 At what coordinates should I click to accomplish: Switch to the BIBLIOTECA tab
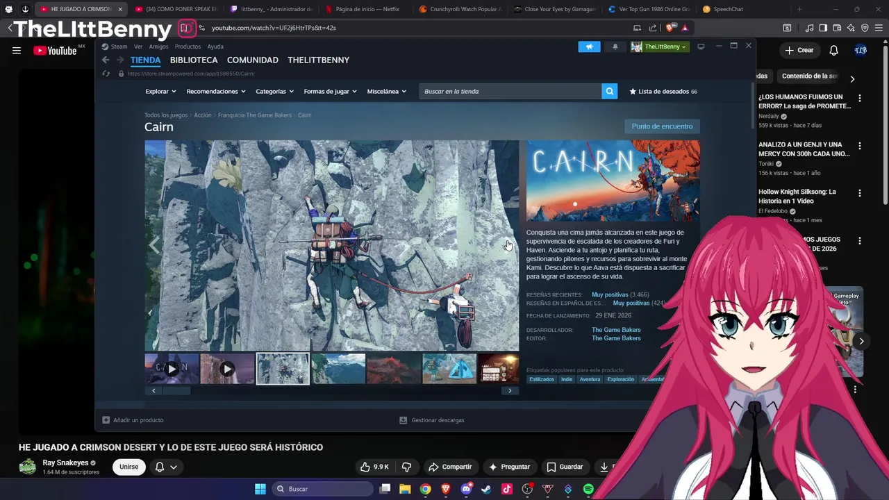coord(194,60)
